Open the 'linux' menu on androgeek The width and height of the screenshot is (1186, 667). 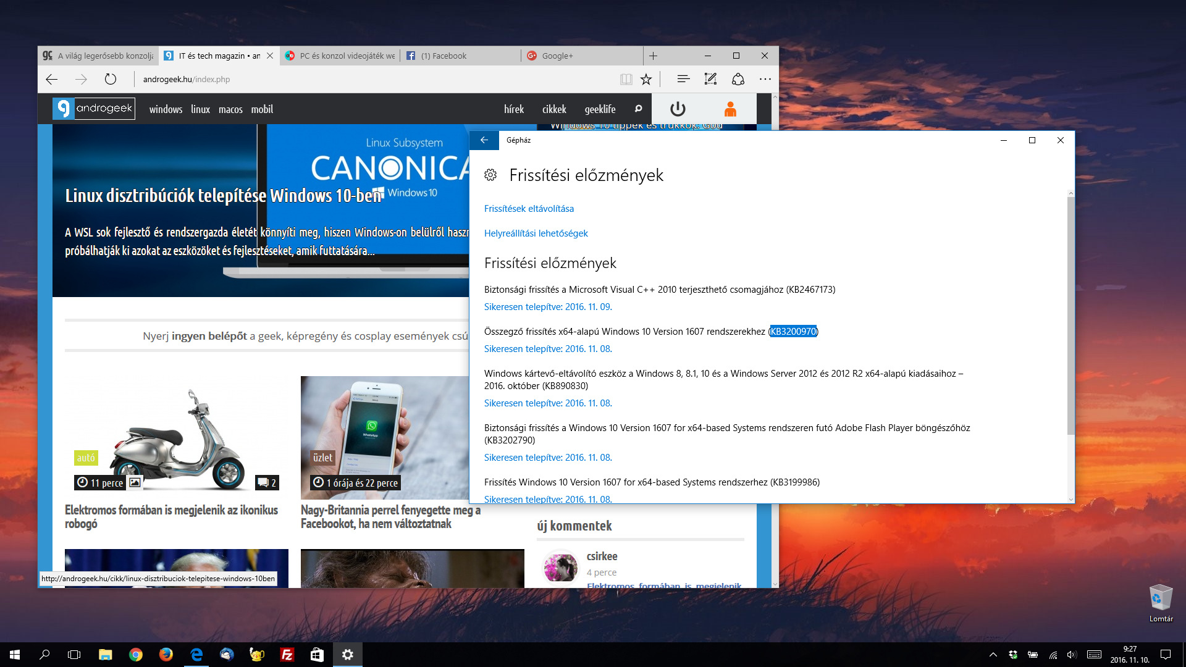[200, 109]
